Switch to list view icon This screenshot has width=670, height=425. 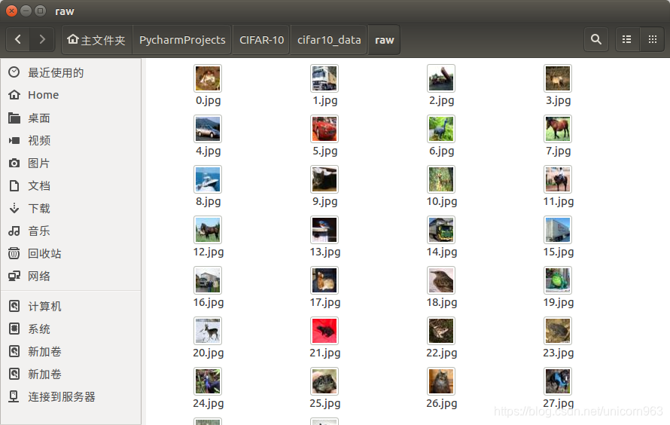[627, 40]
